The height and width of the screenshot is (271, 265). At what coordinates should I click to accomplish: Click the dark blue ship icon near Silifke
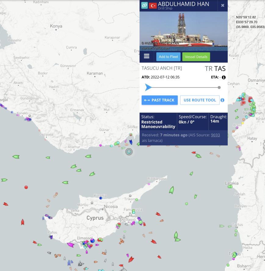(x=131, y=142)
